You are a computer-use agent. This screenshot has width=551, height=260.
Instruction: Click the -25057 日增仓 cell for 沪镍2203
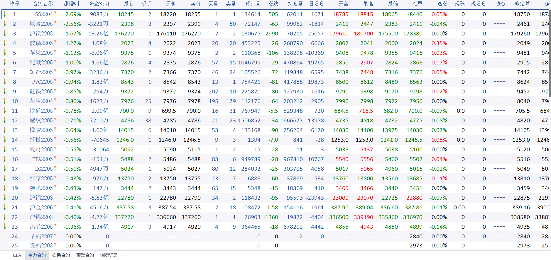coord(315,33)
